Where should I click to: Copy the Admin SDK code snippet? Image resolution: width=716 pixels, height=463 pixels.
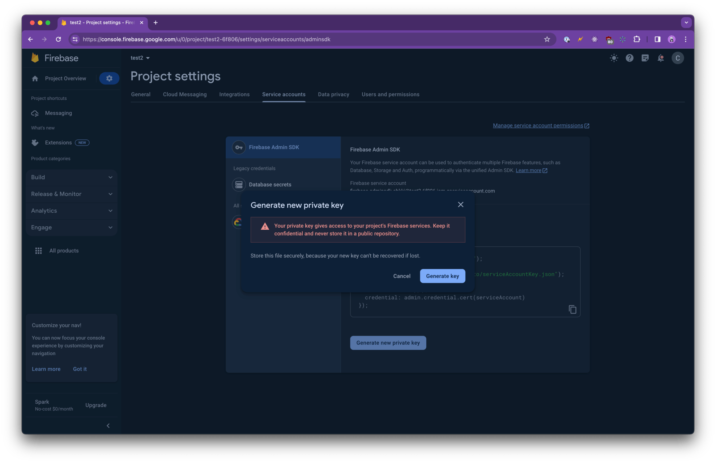pyautogui.click(x=572, y=310)
